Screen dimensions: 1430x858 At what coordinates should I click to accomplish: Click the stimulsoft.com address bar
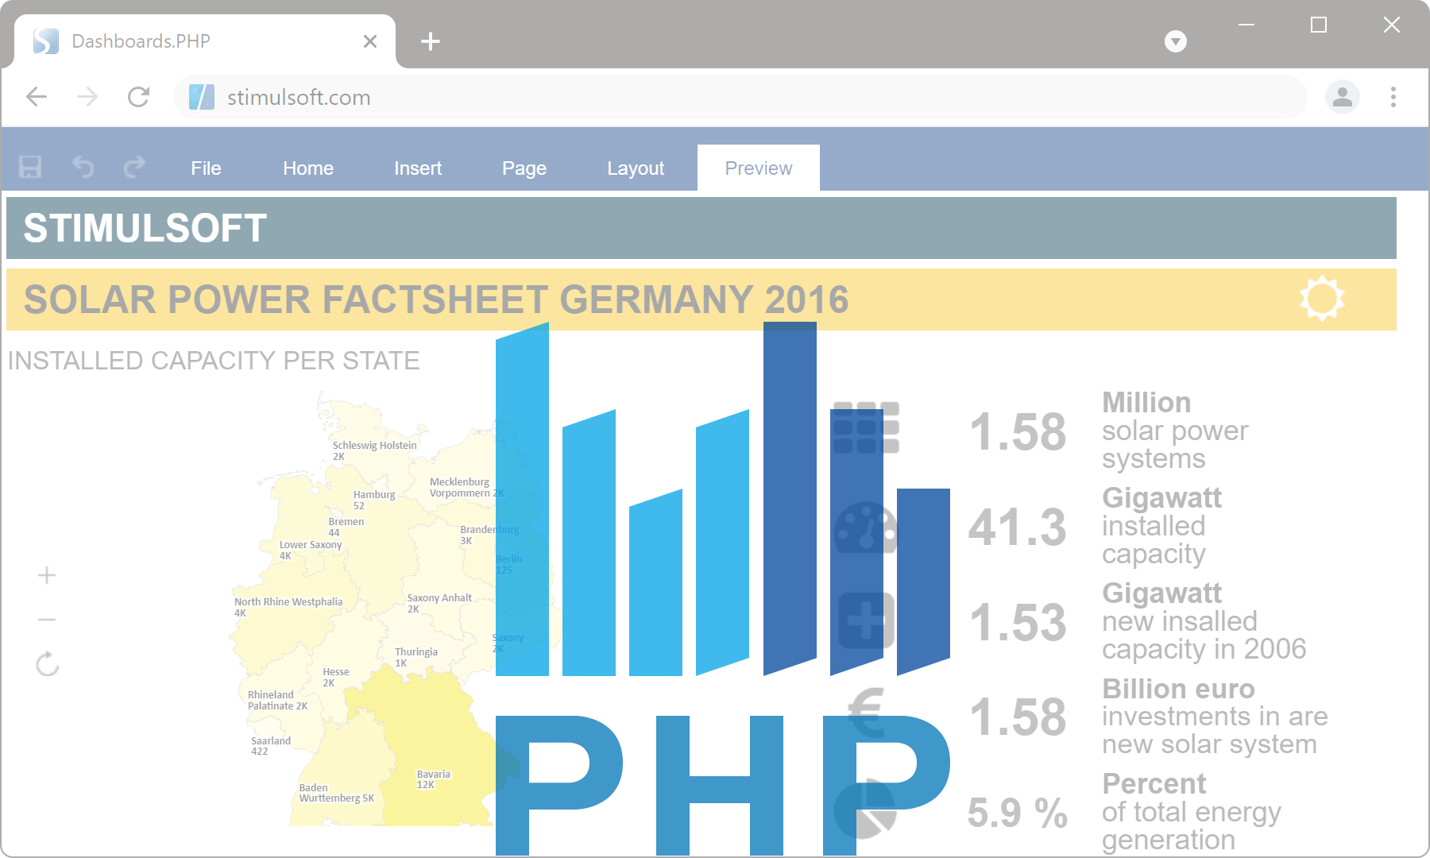click(740, 97)
